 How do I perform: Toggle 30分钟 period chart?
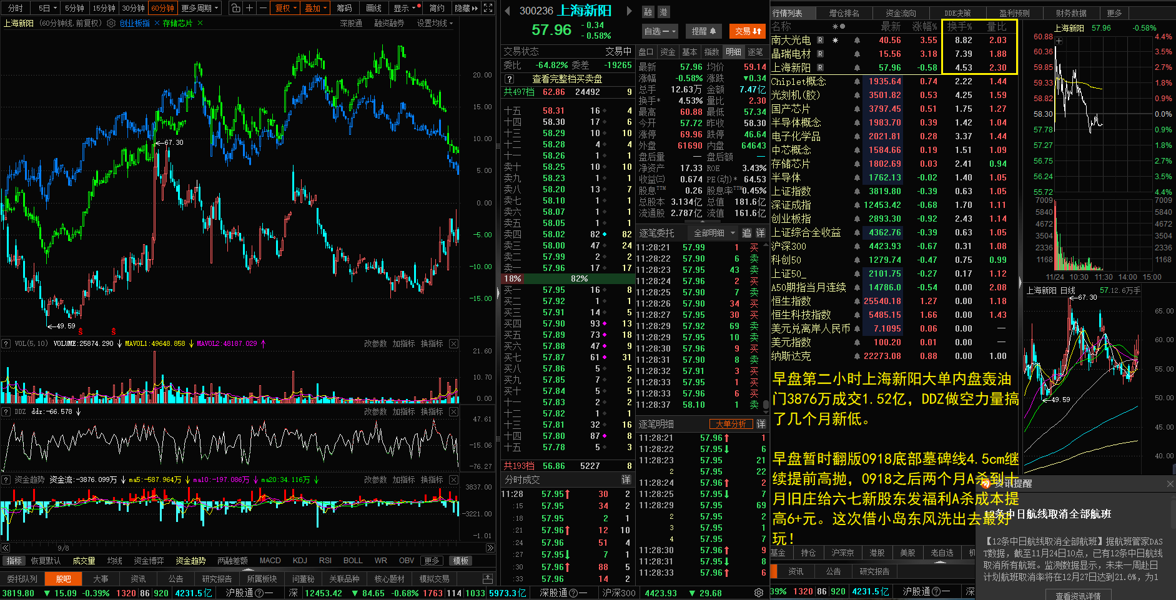tap(133, 8)
